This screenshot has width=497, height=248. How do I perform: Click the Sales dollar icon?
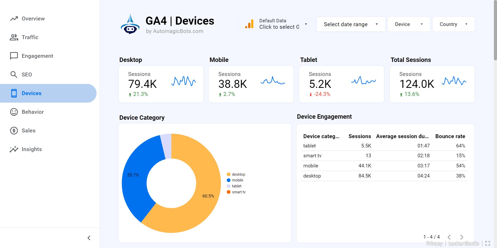coord(14,130)
